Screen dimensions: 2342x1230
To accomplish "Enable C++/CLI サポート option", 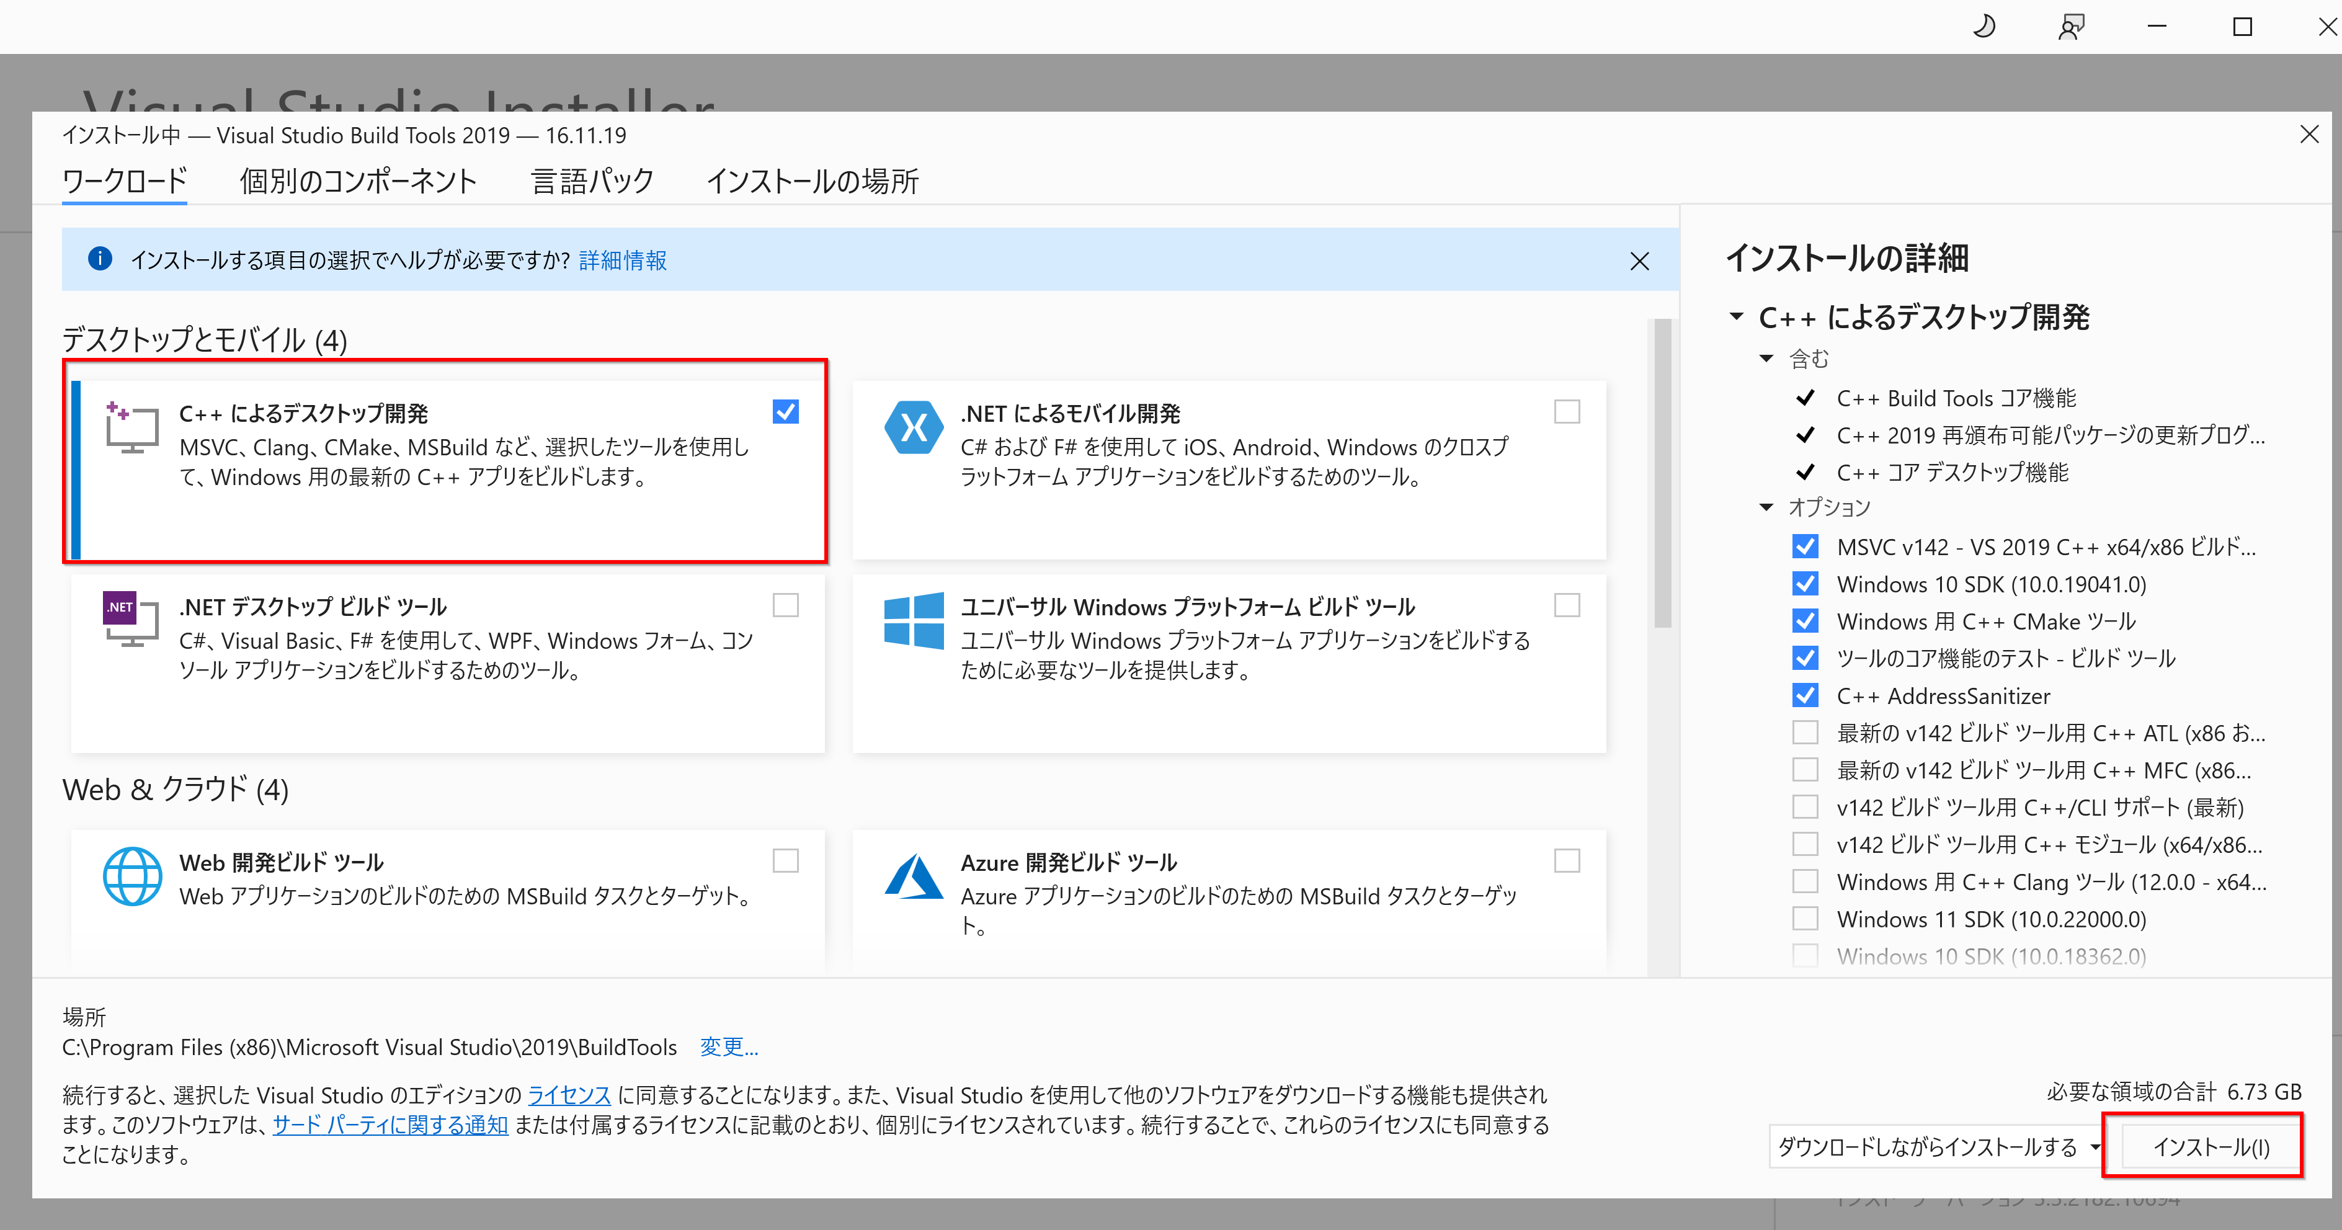I will 1805,807.
